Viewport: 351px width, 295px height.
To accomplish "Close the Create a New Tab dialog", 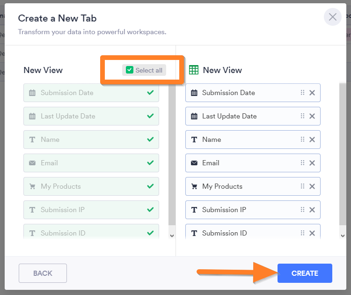I will [x=332, y=17].
